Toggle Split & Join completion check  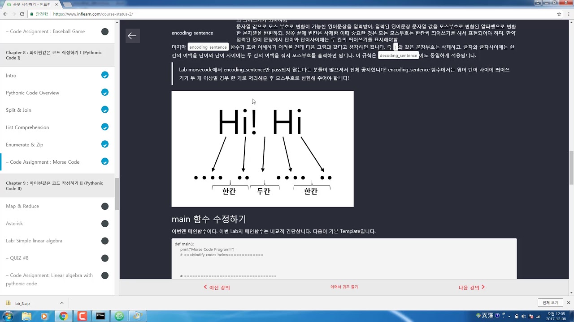click(105, 110)
